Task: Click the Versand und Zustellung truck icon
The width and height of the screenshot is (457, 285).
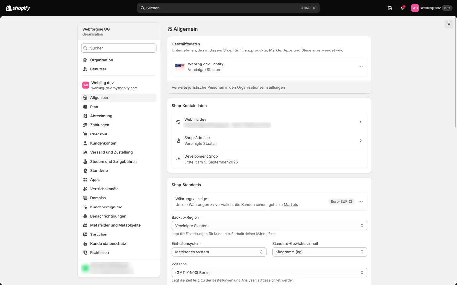Action: pyautogui.click(x=85, y=152)
